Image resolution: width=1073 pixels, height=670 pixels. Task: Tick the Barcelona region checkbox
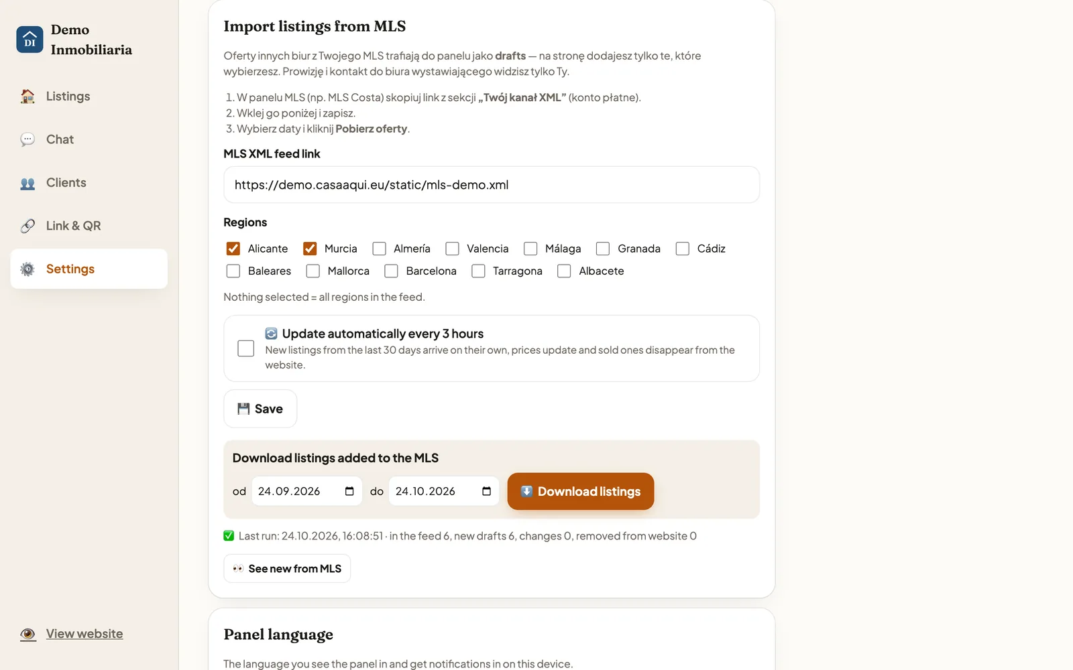click(x=392, y=271)
